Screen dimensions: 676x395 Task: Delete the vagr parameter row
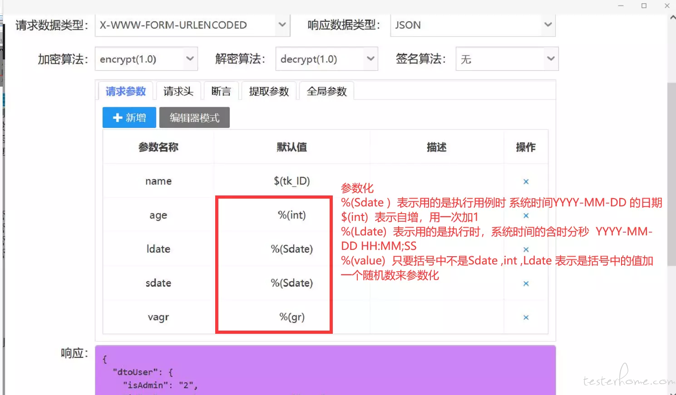click(526, 317)
